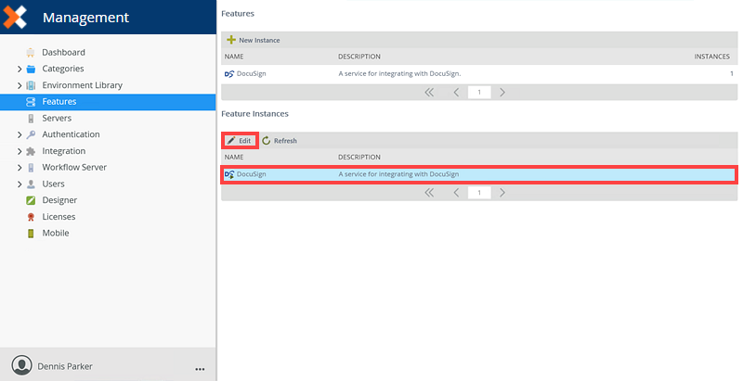The image size is (743, 381).
Task: Open the Mobile section
Action: (56, 233)
